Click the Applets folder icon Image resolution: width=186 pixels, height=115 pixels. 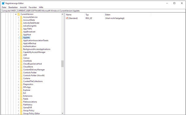click(21, 38)
